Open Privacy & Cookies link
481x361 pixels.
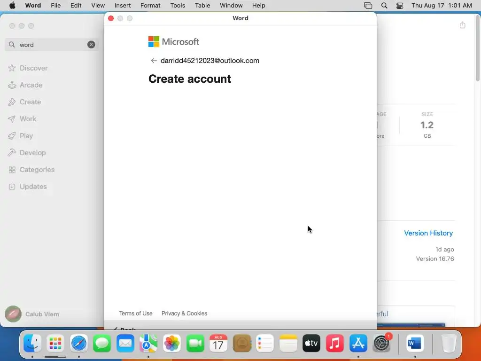(x=184, y=314)
